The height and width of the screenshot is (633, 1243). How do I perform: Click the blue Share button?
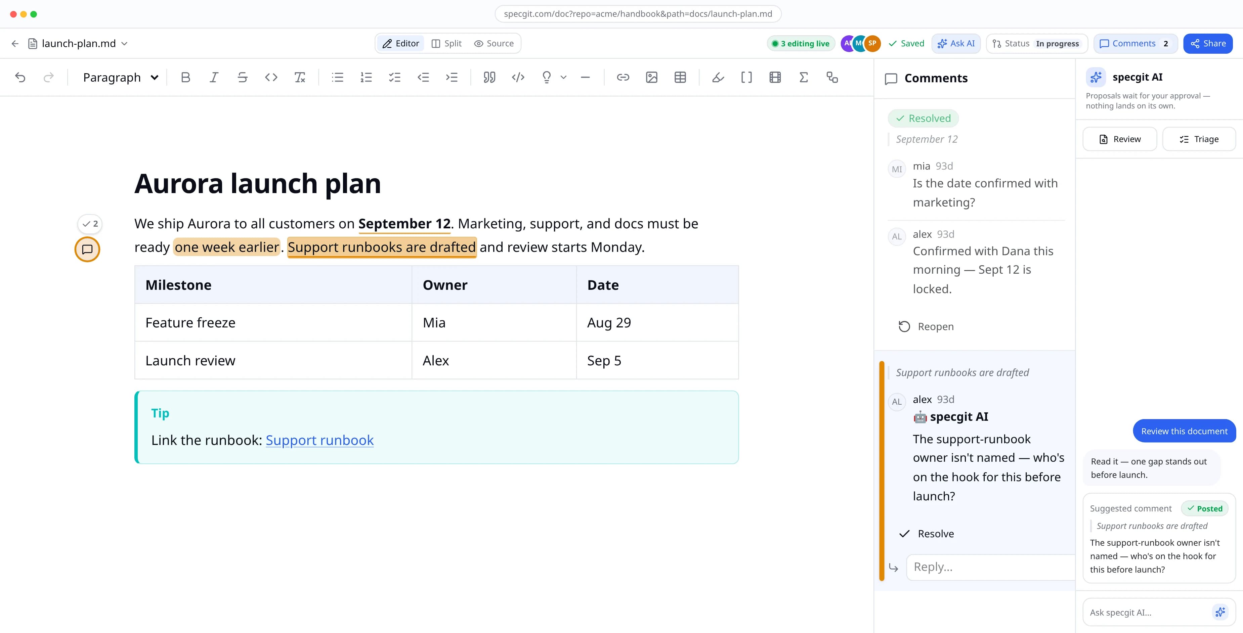[1208, 43]
